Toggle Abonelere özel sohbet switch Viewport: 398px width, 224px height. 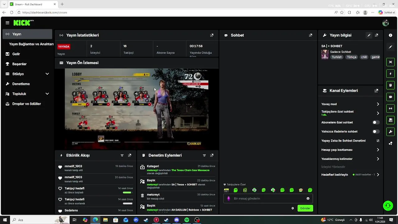(376, 123)
